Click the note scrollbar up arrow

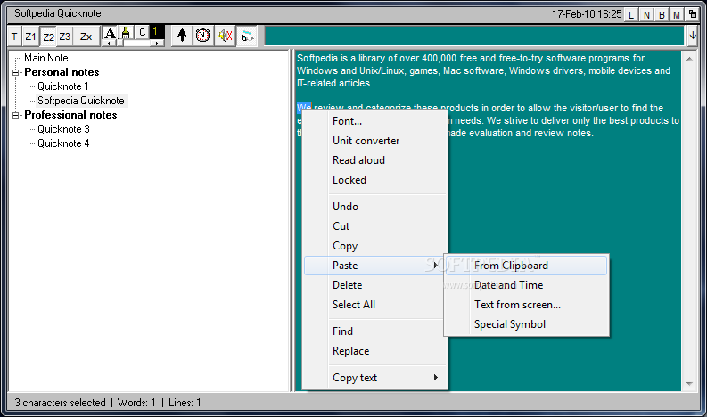(689, 59)
